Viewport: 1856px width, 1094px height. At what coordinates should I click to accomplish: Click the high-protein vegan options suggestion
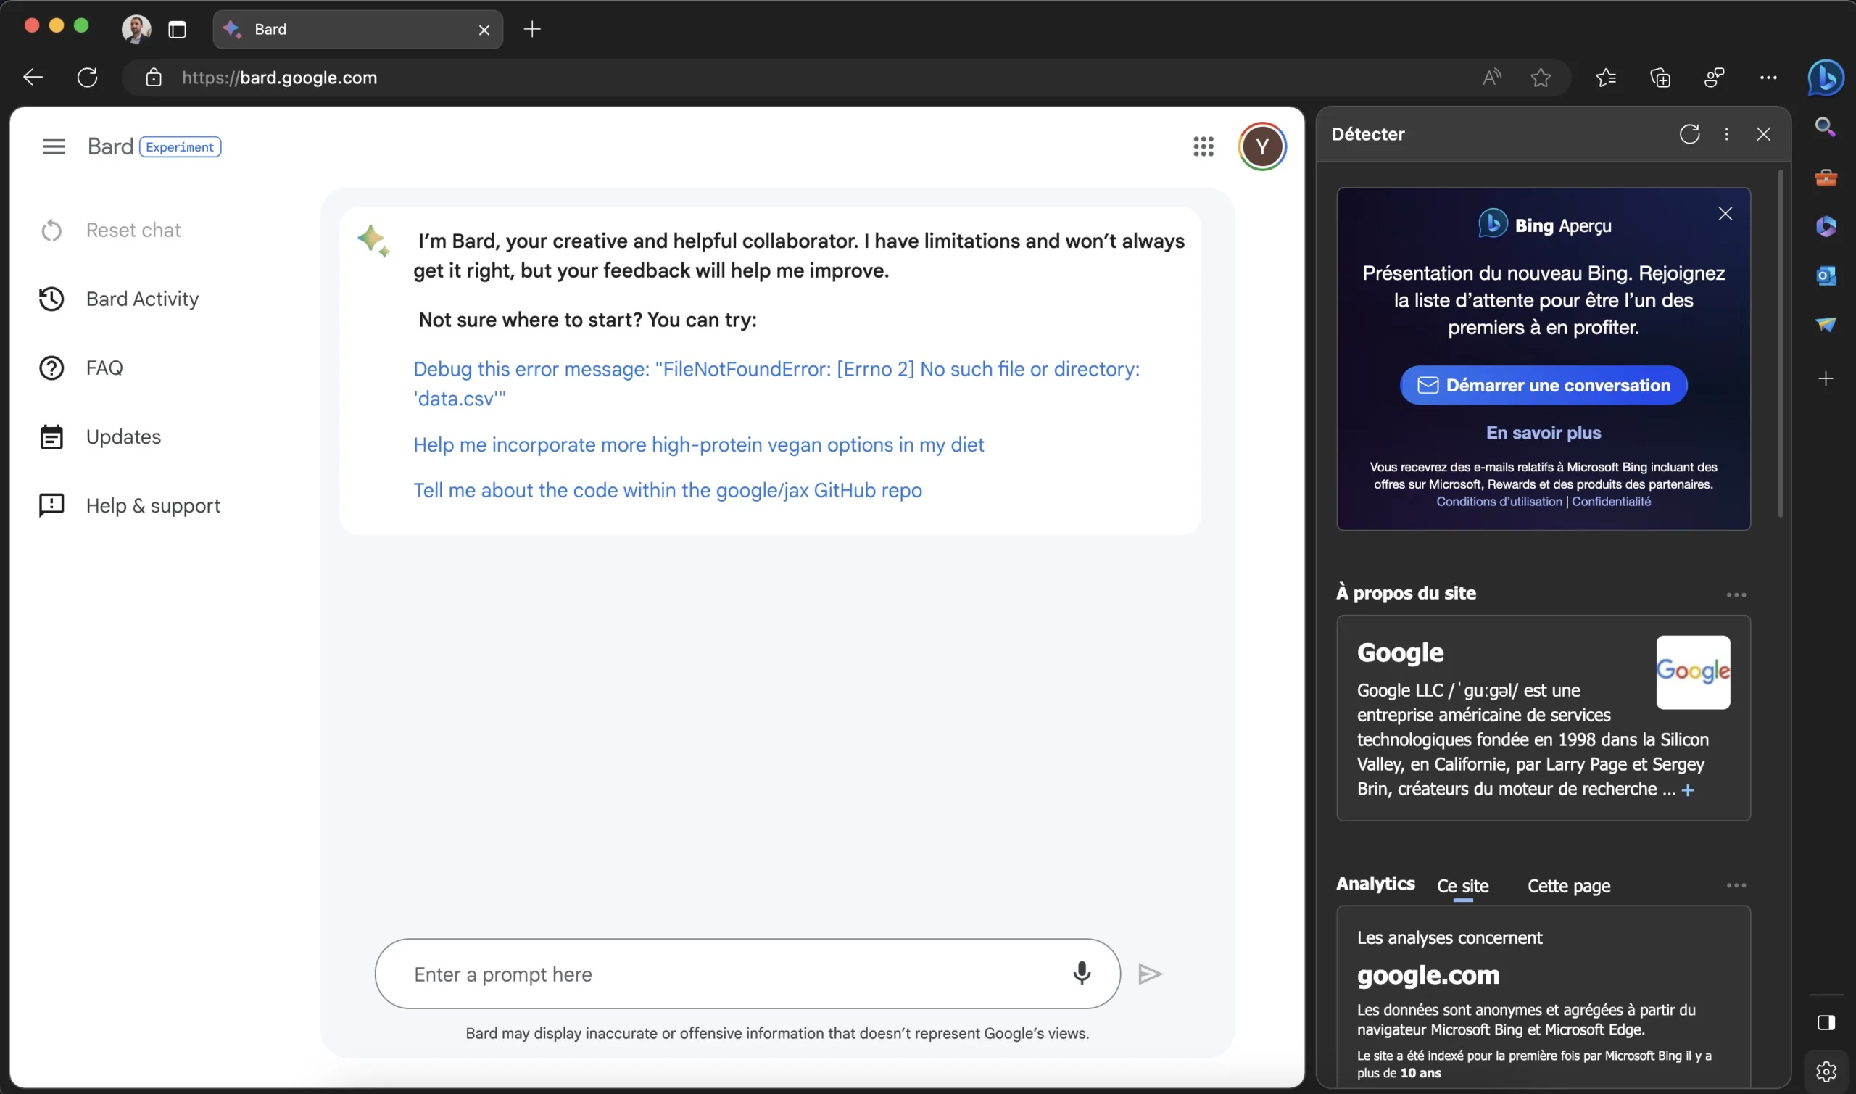click(x=698, y=444)
